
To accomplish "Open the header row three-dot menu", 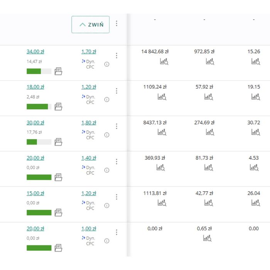I will pyautogui.click(x=116, y=24).
